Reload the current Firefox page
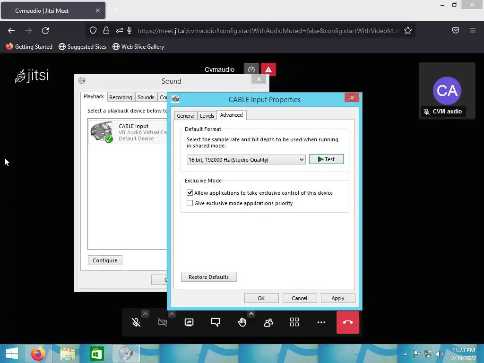 [45, 31]
